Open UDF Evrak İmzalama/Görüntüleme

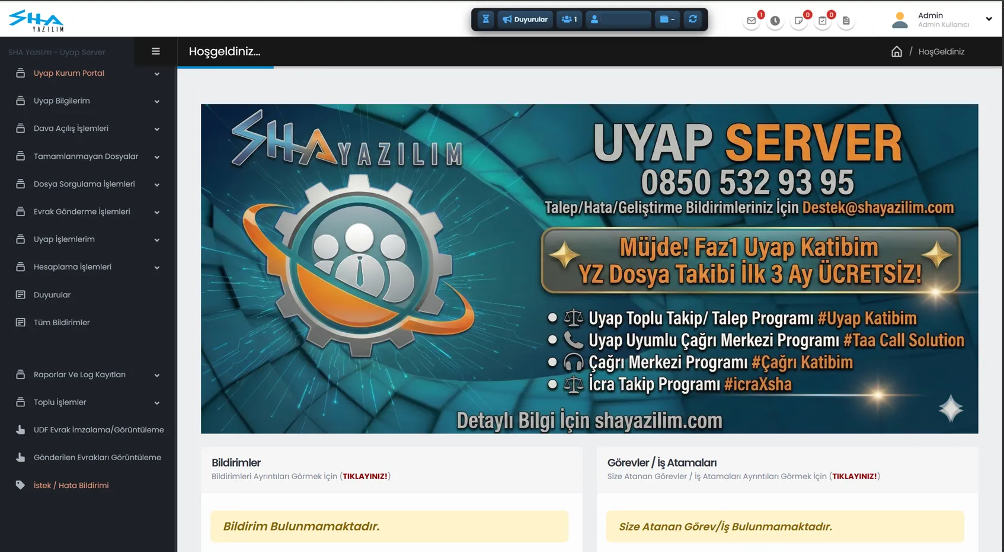click(x=98, y=430)
